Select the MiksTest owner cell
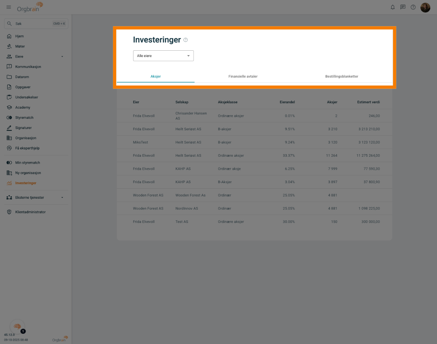The height and width of the screenshot is (344, 437). 140,142
